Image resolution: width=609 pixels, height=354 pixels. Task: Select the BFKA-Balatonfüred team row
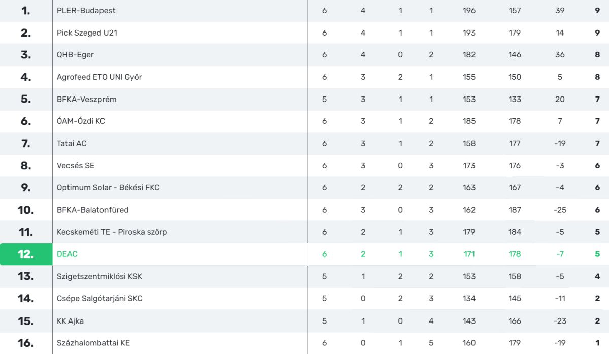[x=92, y=210]
